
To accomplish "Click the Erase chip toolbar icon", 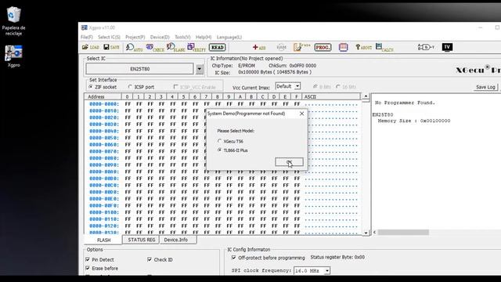I will pyautogui.click(x=301, y=47).
